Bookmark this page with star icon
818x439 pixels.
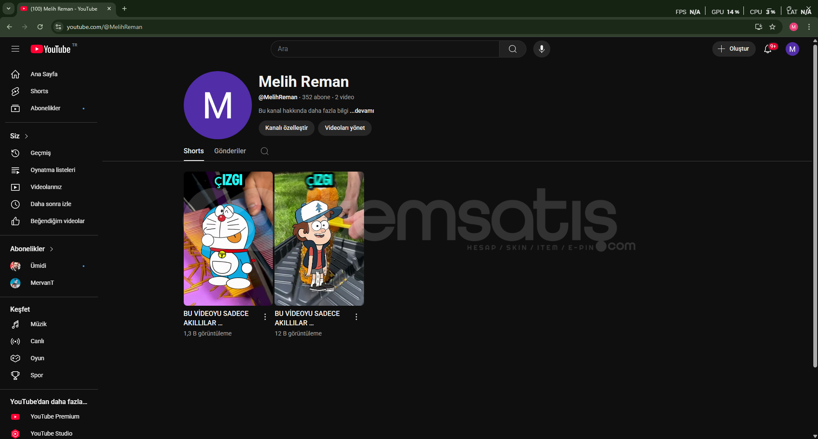[x=772, y=27]
